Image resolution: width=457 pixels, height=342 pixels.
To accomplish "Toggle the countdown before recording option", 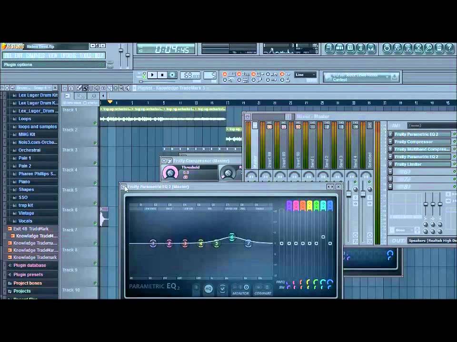I will (x=239, y=74).
